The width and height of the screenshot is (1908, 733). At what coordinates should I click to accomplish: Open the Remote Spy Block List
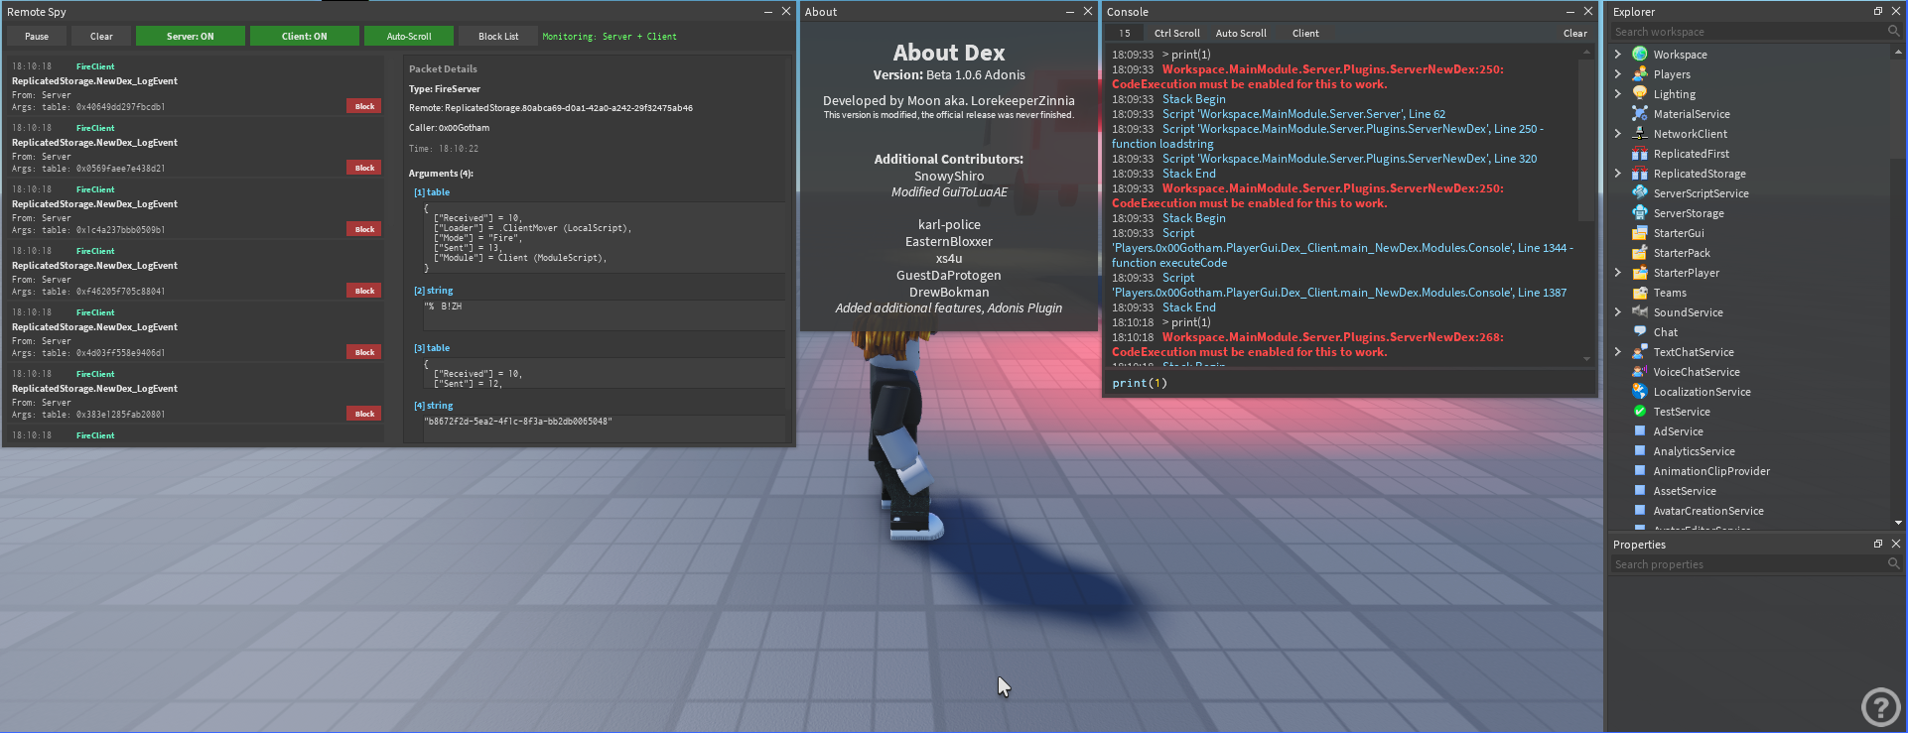click(x=498, y=36)
